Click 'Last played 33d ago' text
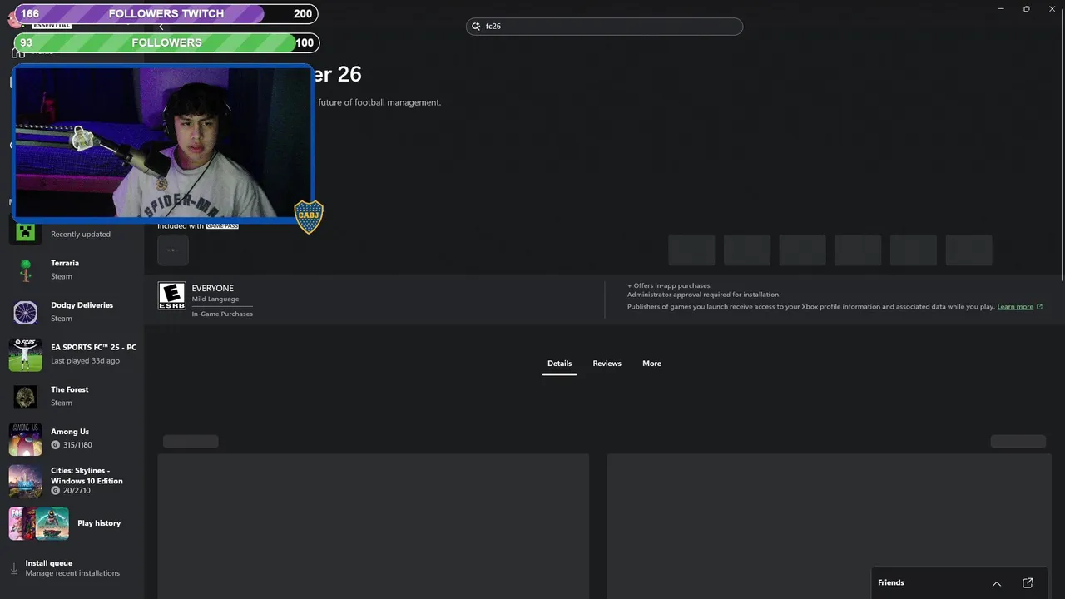 [85, 361]
